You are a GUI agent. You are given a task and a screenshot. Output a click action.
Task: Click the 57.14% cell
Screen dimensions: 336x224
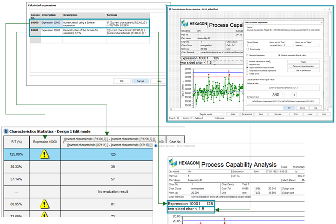pyautogui.click(x=17, y=179)
